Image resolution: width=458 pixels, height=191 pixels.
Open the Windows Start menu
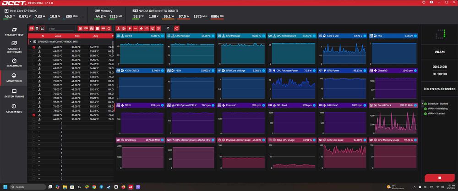point(5,187)
